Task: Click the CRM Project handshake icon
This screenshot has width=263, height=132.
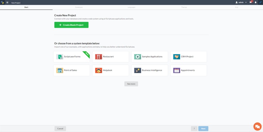Action: (x=177, y=57)
